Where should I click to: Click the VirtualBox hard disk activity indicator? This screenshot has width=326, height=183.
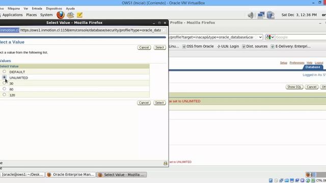(270, 180)
